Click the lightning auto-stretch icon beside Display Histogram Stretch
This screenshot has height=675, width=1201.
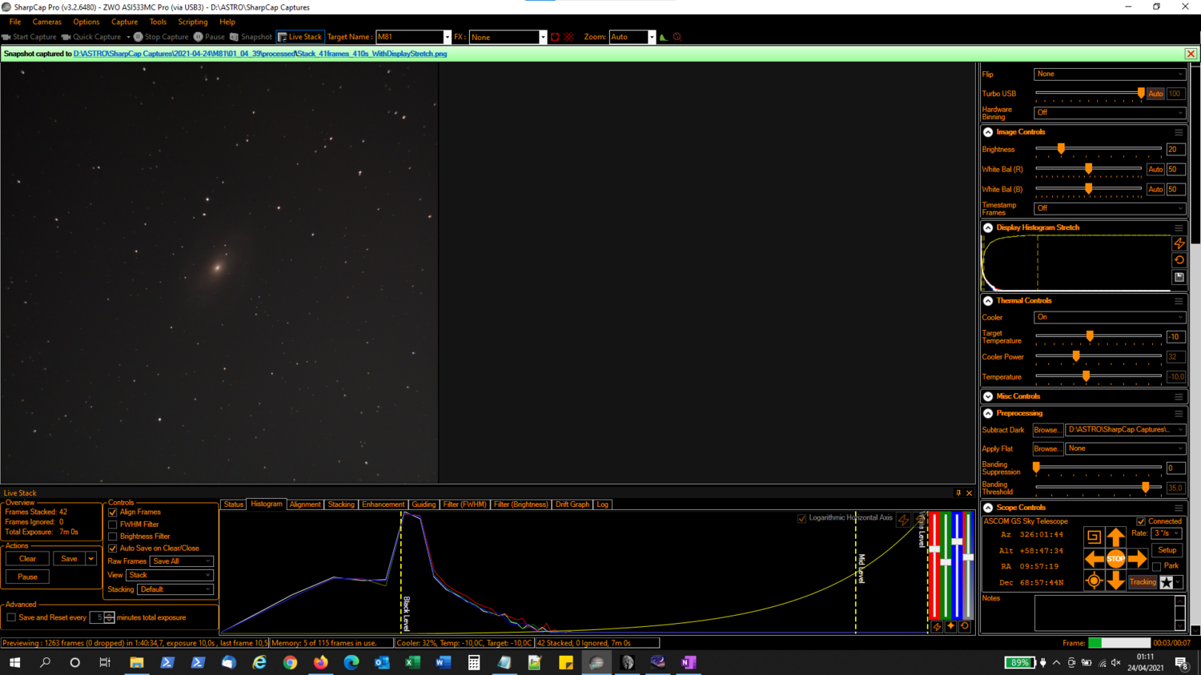pos(1179,243)
